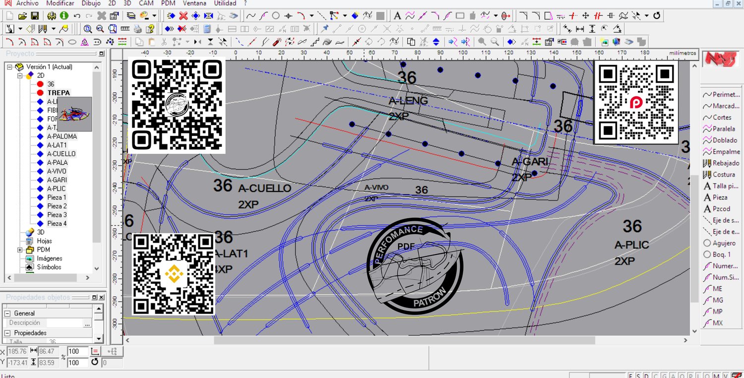Click the horizontal dimension tool icon
The image size is (744, 378).
point(579,29)
